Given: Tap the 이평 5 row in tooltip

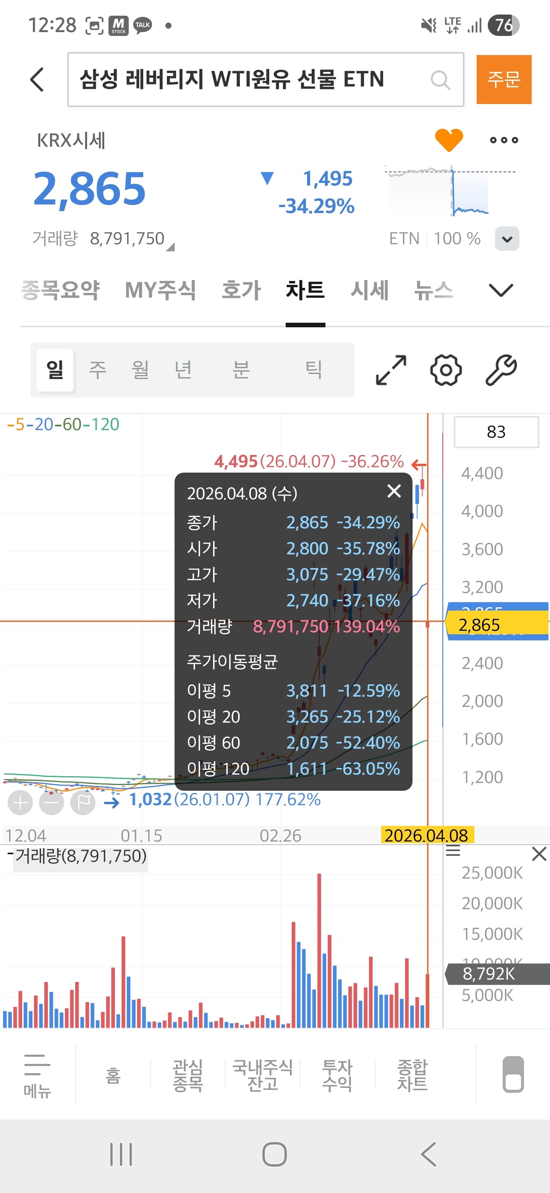Looking at the screenshot, I should pos(293,691).
